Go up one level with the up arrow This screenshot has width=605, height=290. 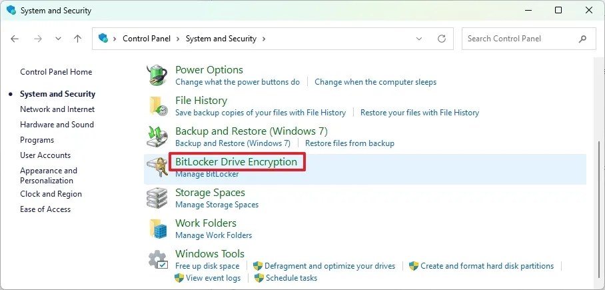[77, 39]
